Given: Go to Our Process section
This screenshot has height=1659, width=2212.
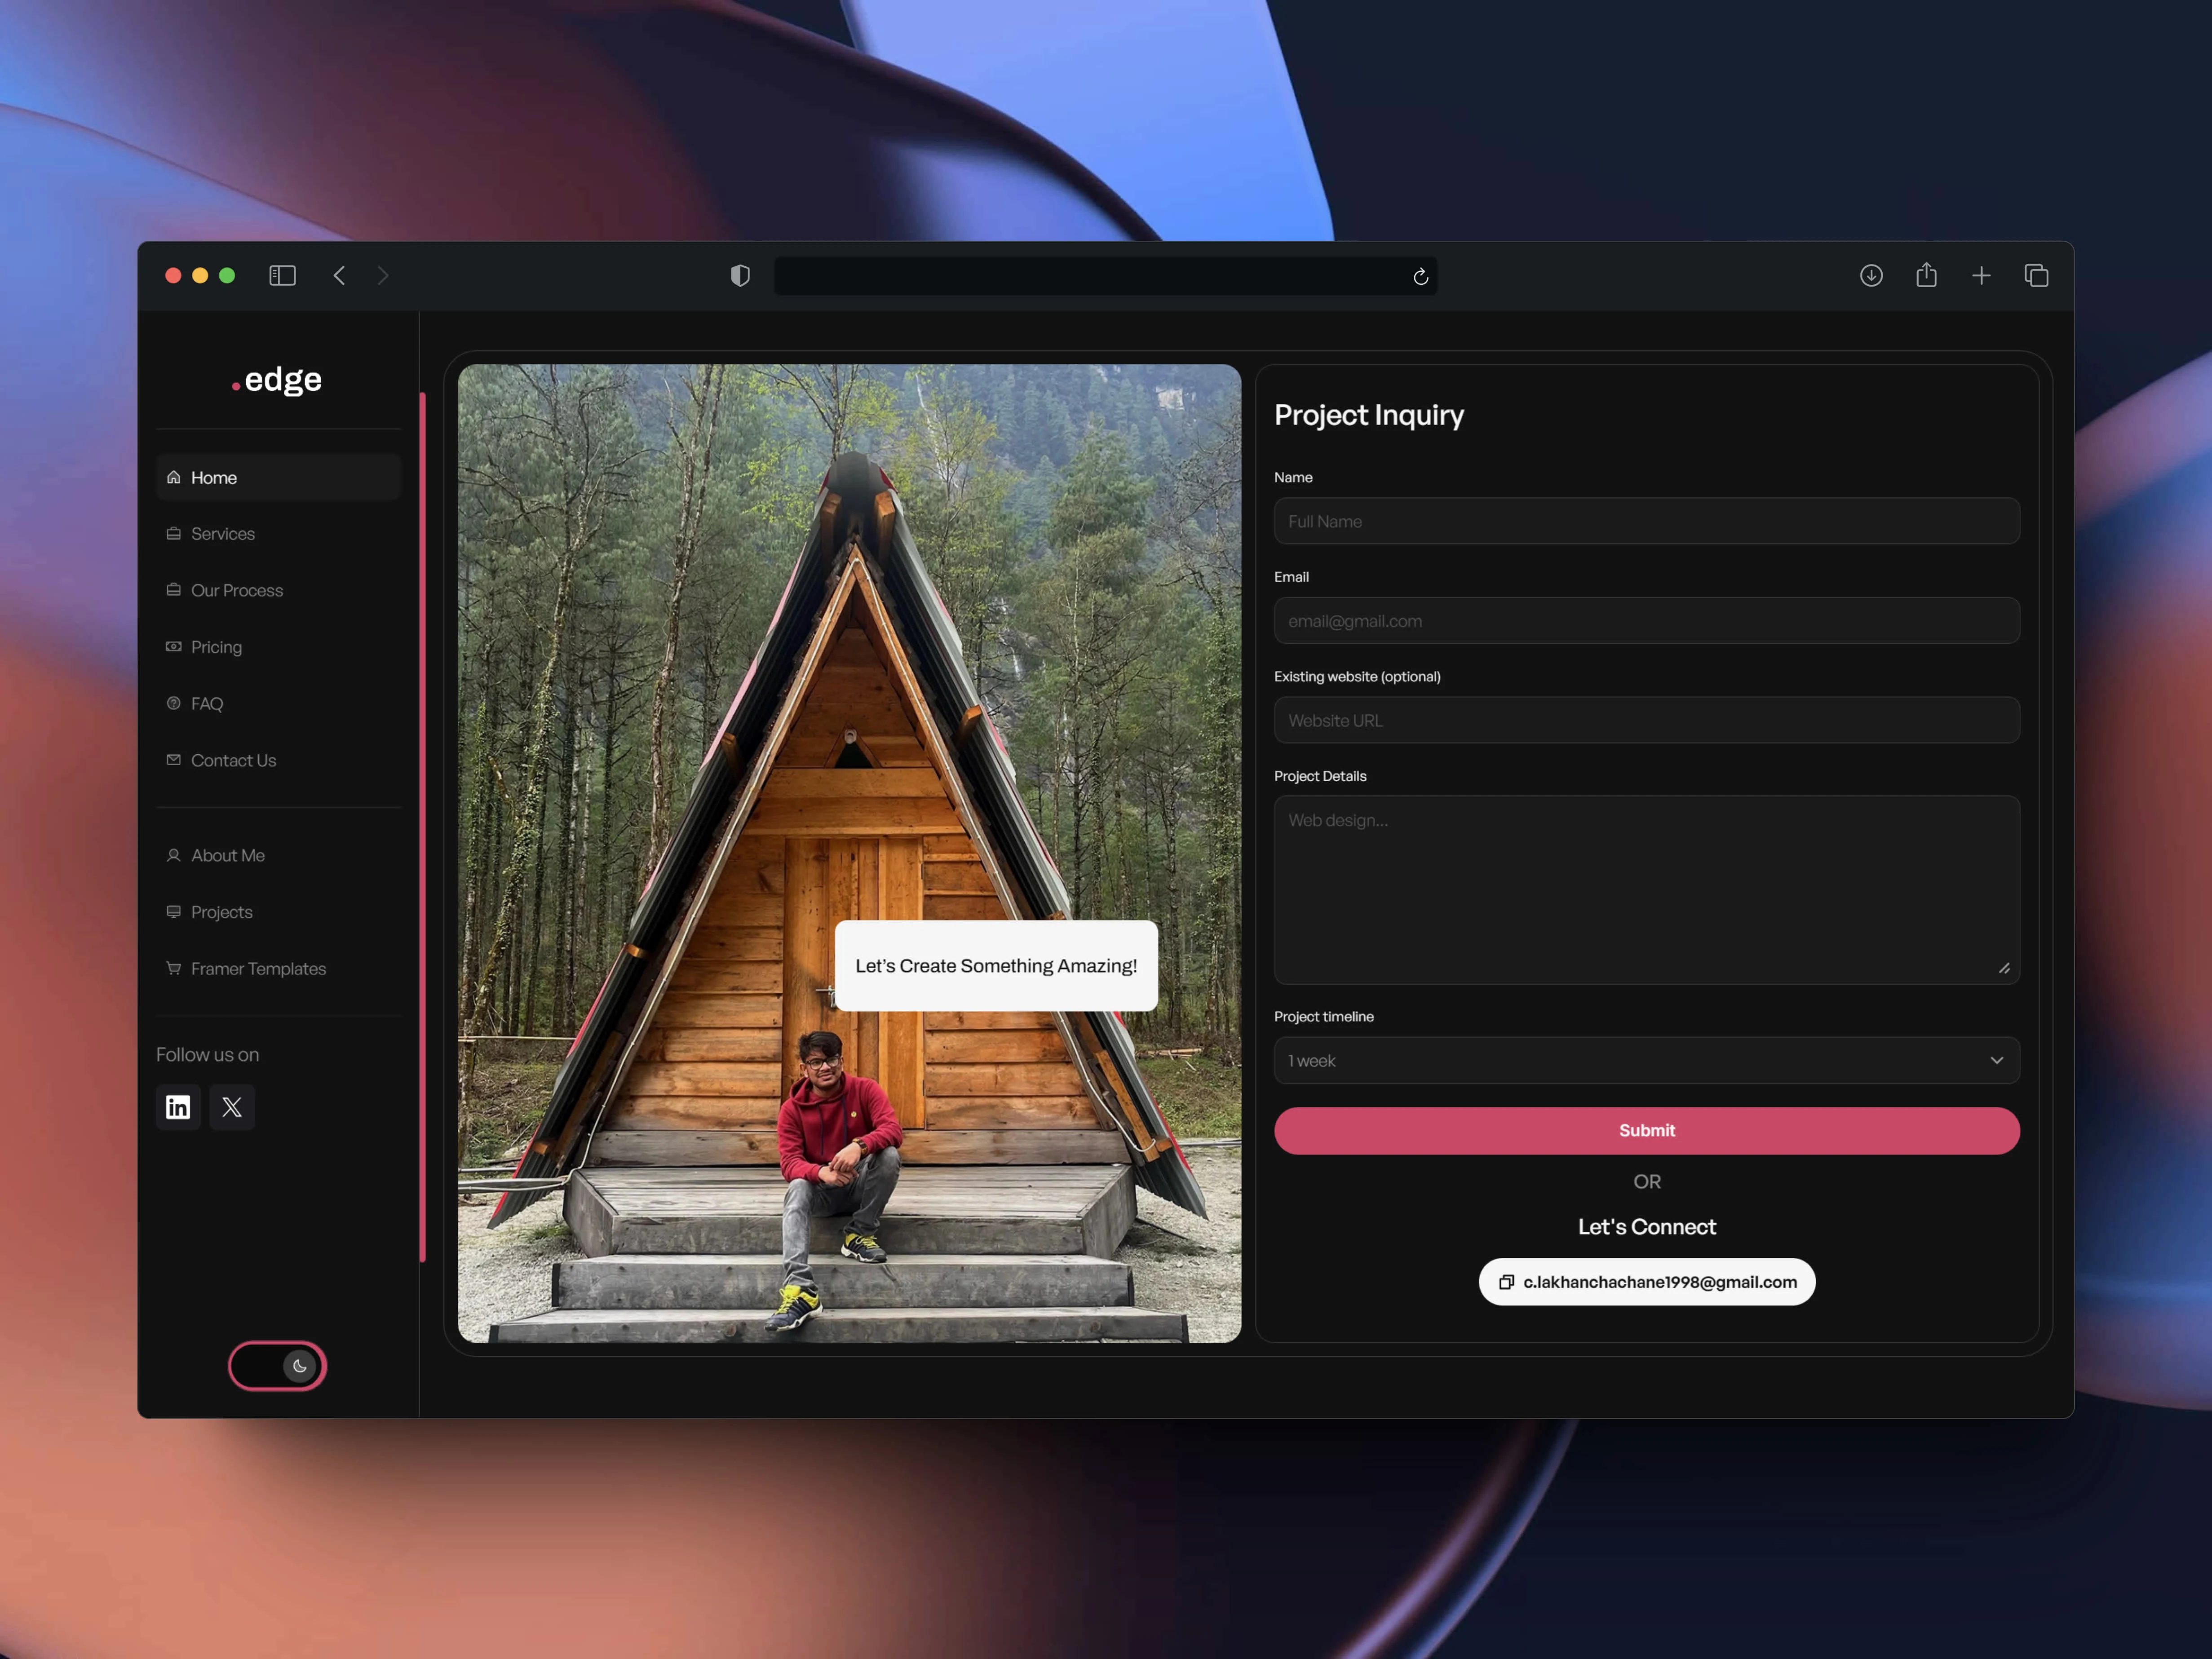Looking at the screenshot, I should pos(278,590).
